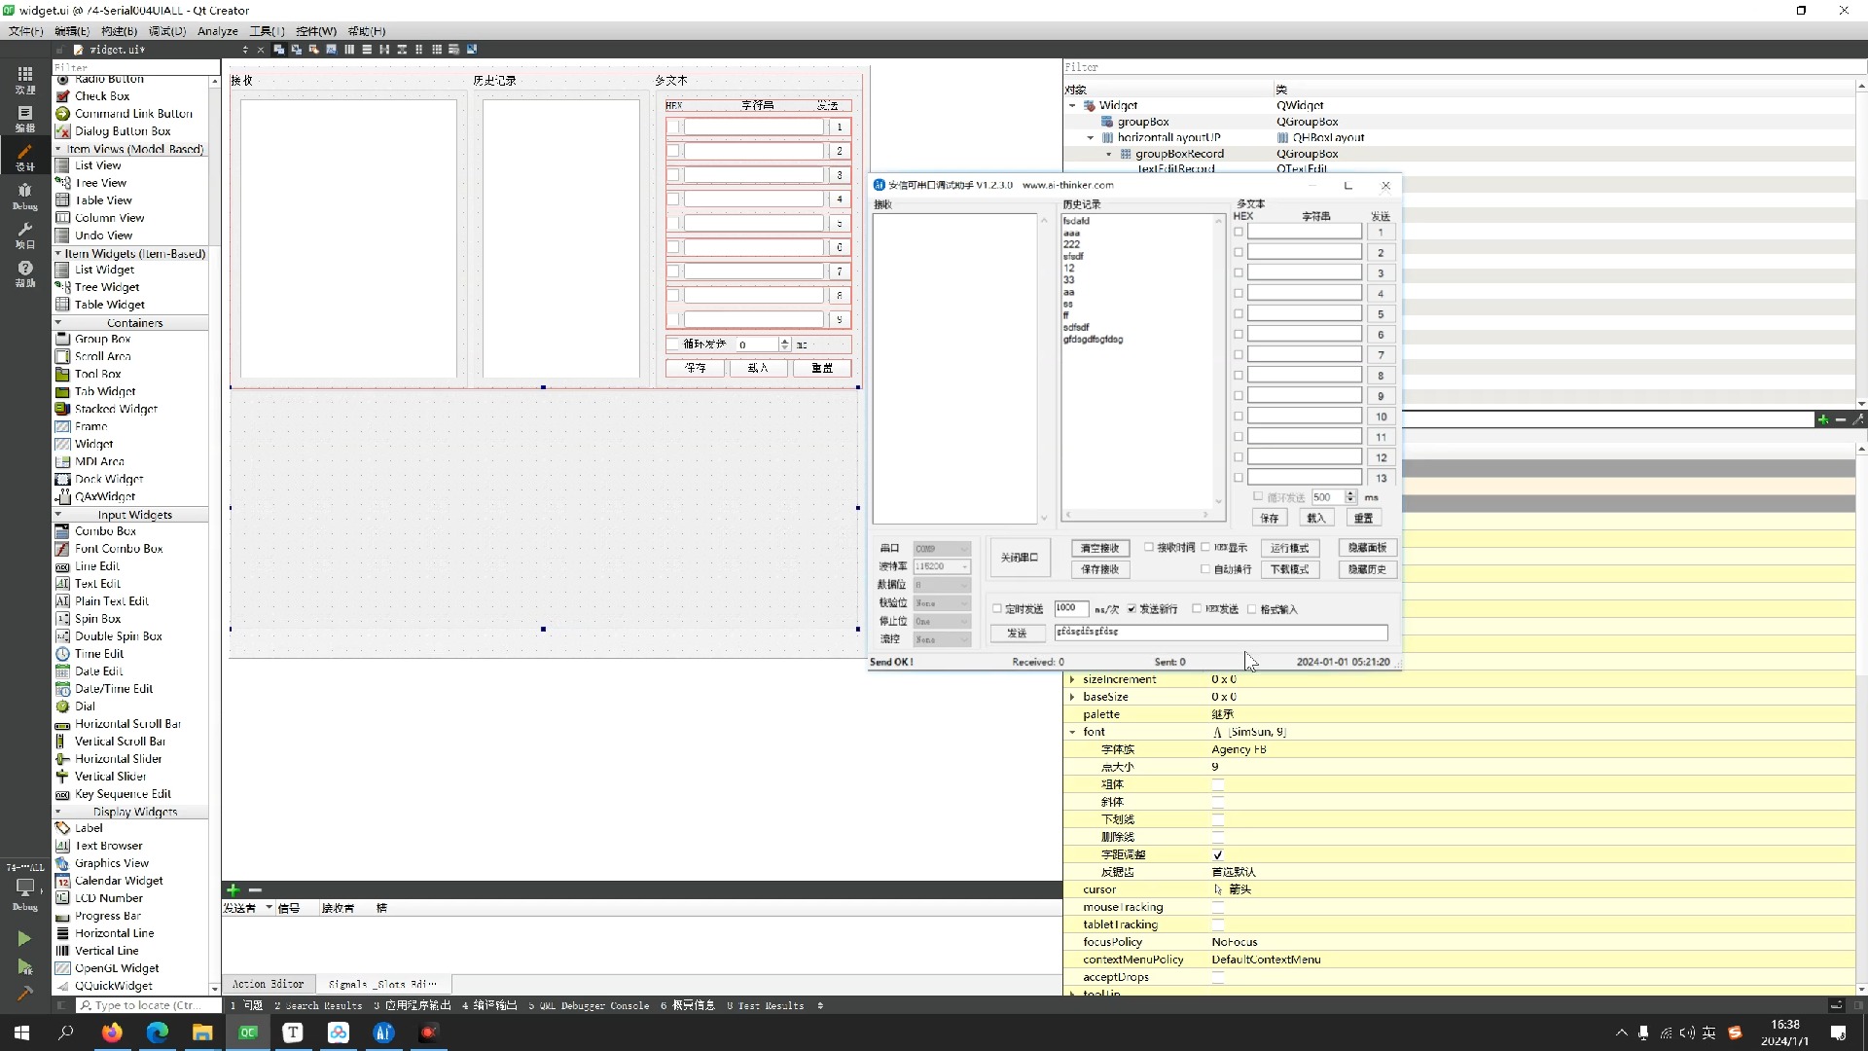The height and width of the screenshot is (1051, 1868).
Task: Start debugging with the run-debug icon
Action: pos(24,966)
